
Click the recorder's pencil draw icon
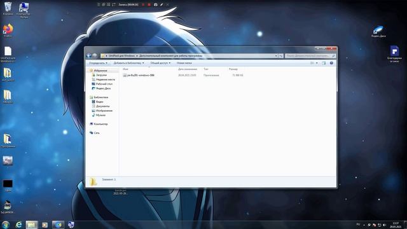[x=162, y=4]
